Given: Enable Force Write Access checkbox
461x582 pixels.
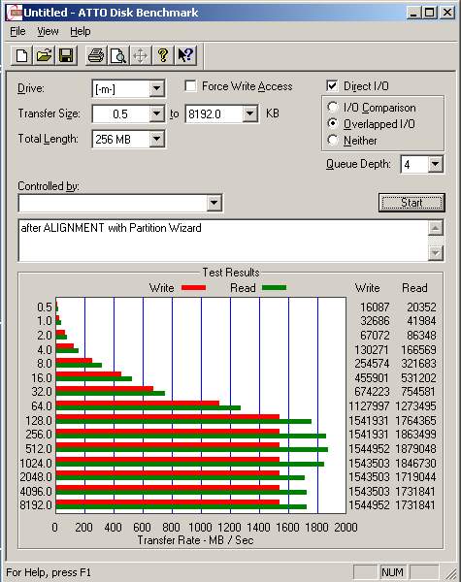Looking at the screenshot, I should tap(190, 86).
